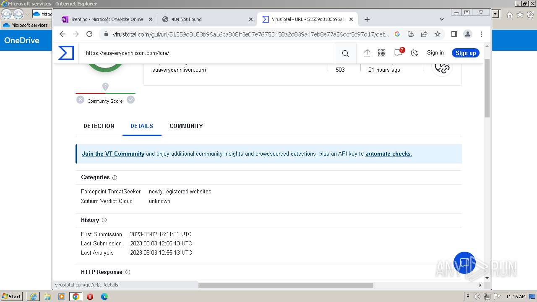Open the Chrome side panel icon

click(x=454, y=34)
